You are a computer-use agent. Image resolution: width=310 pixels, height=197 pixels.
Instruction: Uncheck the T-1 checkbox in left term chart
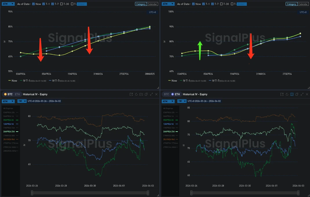(x=44, y=4)
